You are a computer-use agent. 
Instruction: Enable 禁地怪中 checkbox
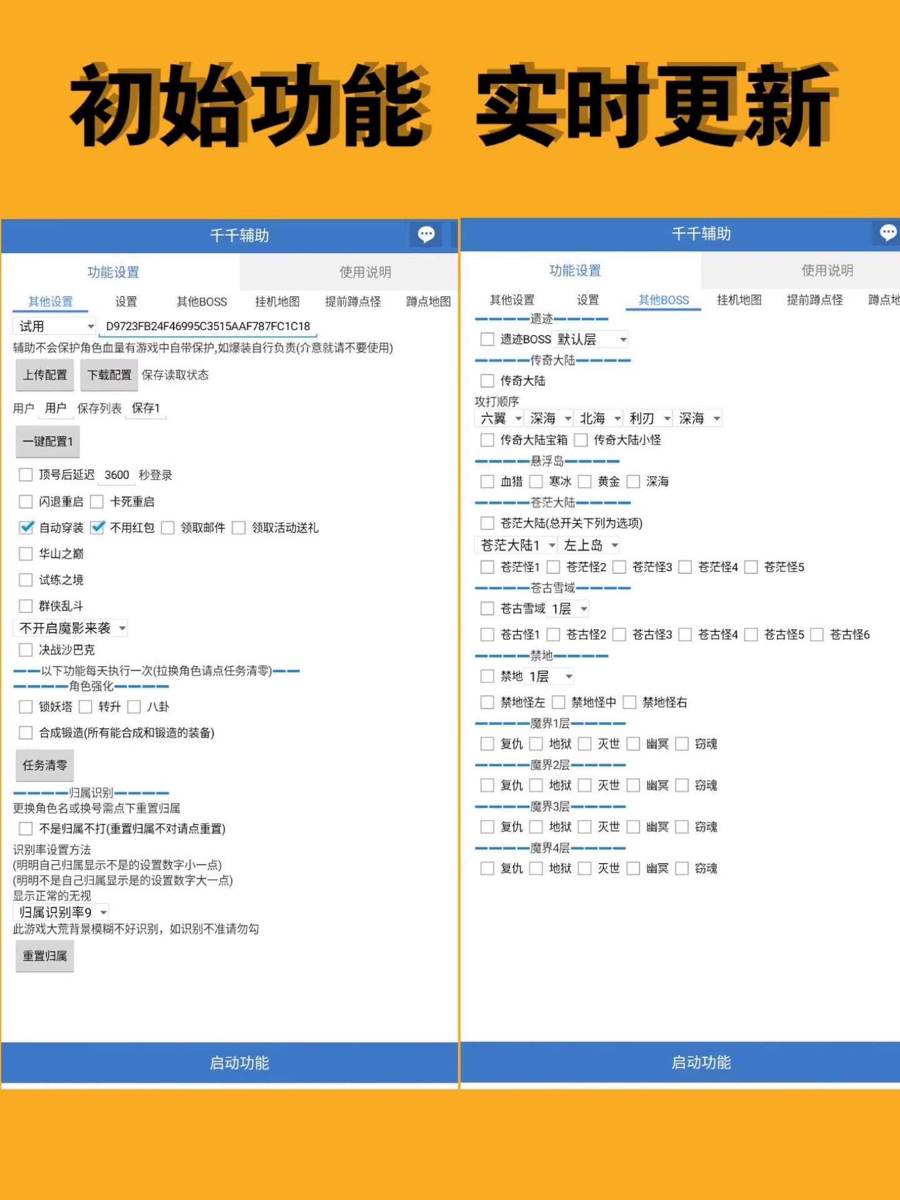558,702
